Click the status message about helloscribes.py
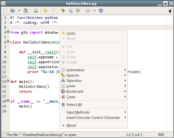The image size is (174, 138). [x=41, y=135]
